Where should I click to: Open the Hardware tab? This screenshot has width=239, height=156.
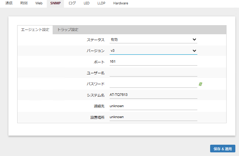pyautogui.click(x=121, y=3)
